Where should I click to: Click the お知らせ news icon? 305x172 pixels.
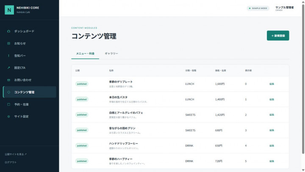[8, 43]
